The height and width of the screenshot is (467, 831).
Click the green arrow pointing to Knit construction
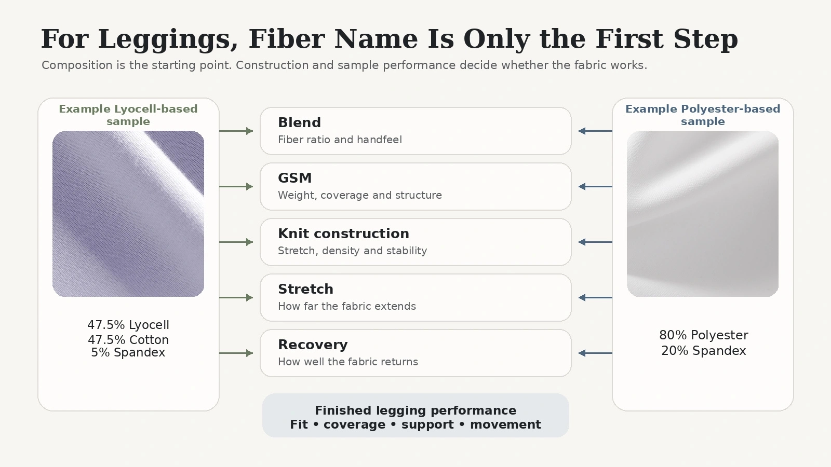[236, 242]
